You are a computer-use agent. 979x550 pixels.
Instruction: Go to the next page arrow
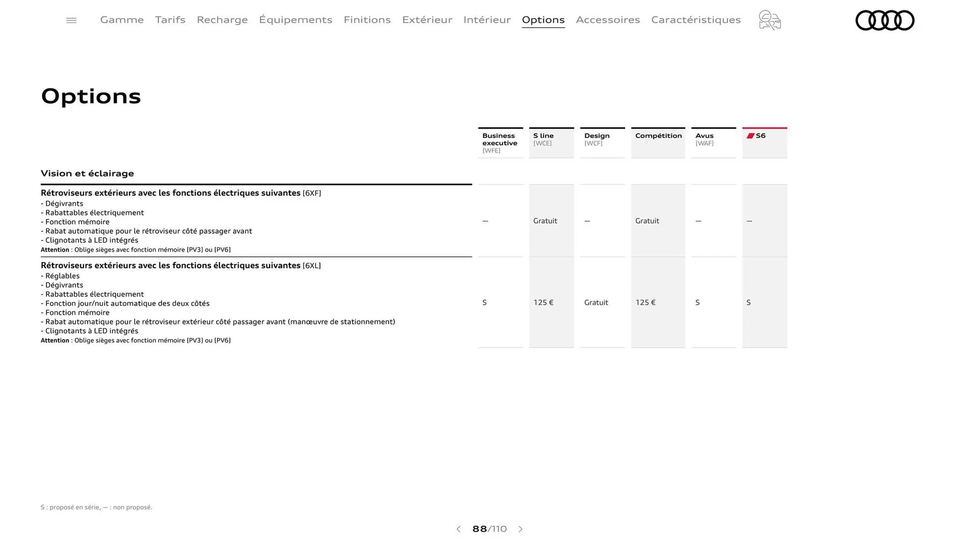tap(521, 529)
